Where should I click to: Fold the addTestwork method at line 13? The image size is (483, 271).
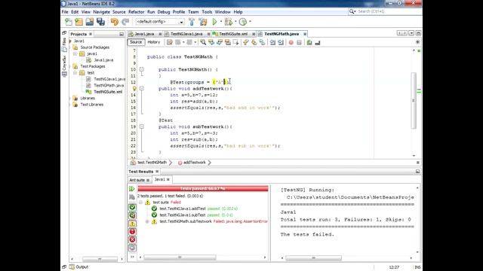141,89
